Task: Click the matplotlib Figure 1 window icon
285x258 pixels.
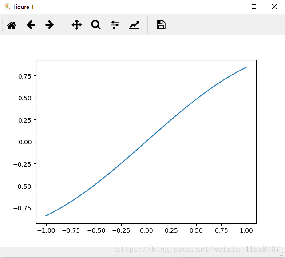Action: click(8, 7)
